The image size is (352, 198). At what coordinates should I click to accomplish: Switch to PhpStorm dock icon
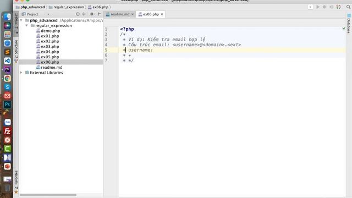click(x=7, y=69)
